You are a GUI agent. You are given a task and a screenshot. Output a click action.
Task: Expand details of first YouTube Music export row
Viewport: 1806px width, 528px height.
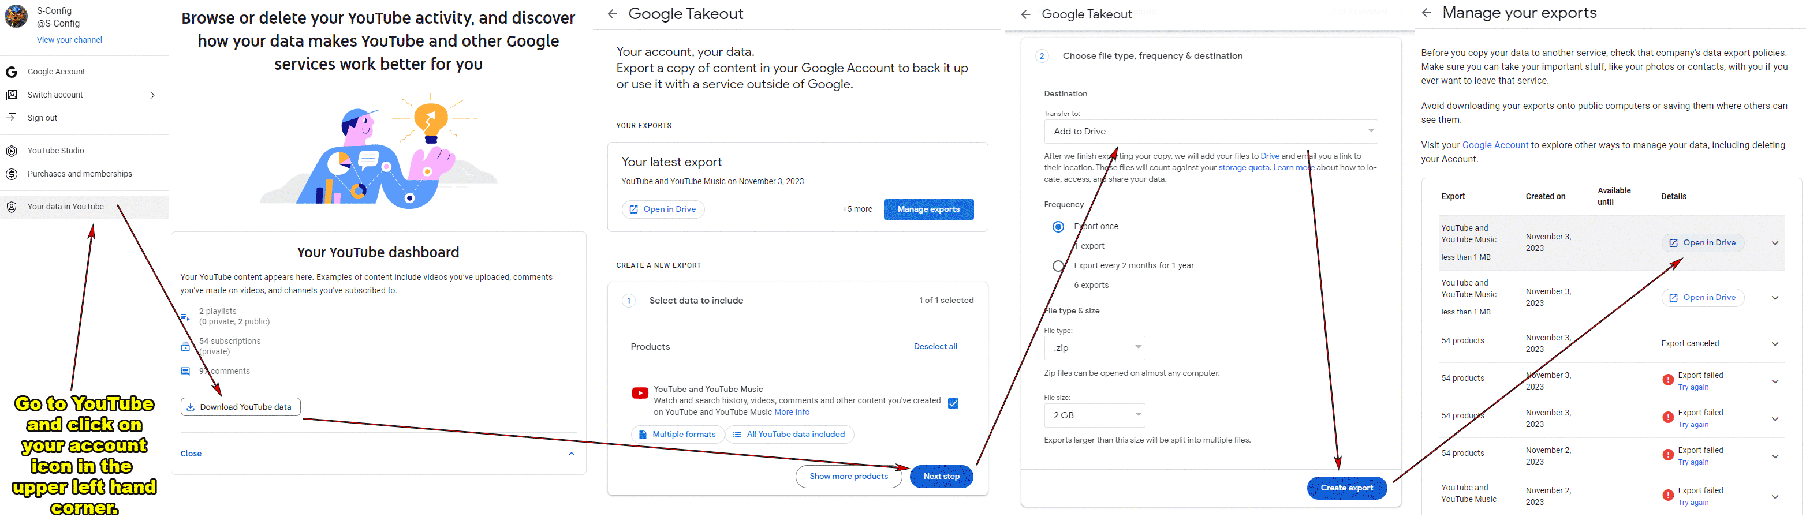tap(1775, 243)
